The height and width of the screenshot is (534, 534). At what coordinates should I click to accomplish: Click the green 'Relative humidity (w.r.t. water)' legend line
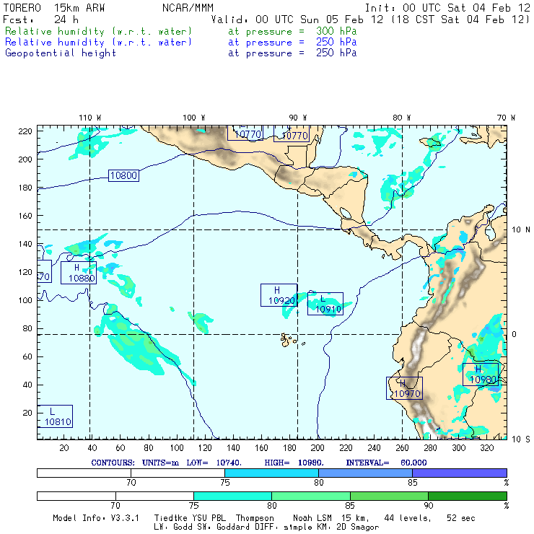(98, 31)
